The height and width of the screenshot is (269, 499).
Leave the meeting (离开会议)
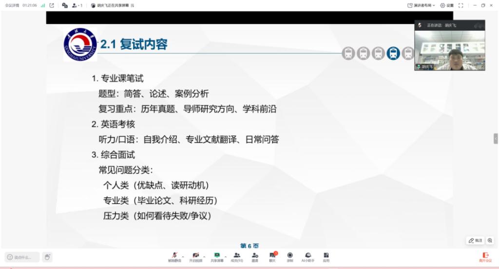tap(485, 257)
